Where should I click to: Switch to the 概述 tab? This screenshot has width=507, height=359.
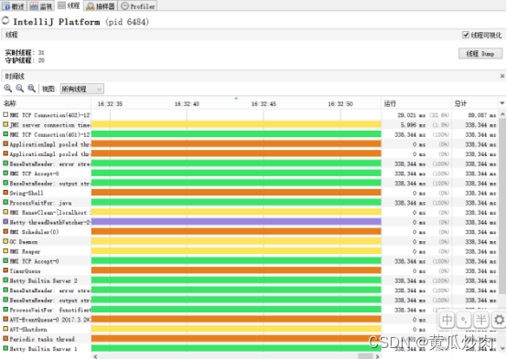click(x=13, y=5)
